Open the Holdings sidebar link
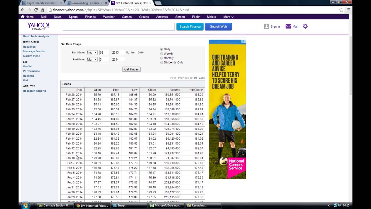 [x=29, y=76]
